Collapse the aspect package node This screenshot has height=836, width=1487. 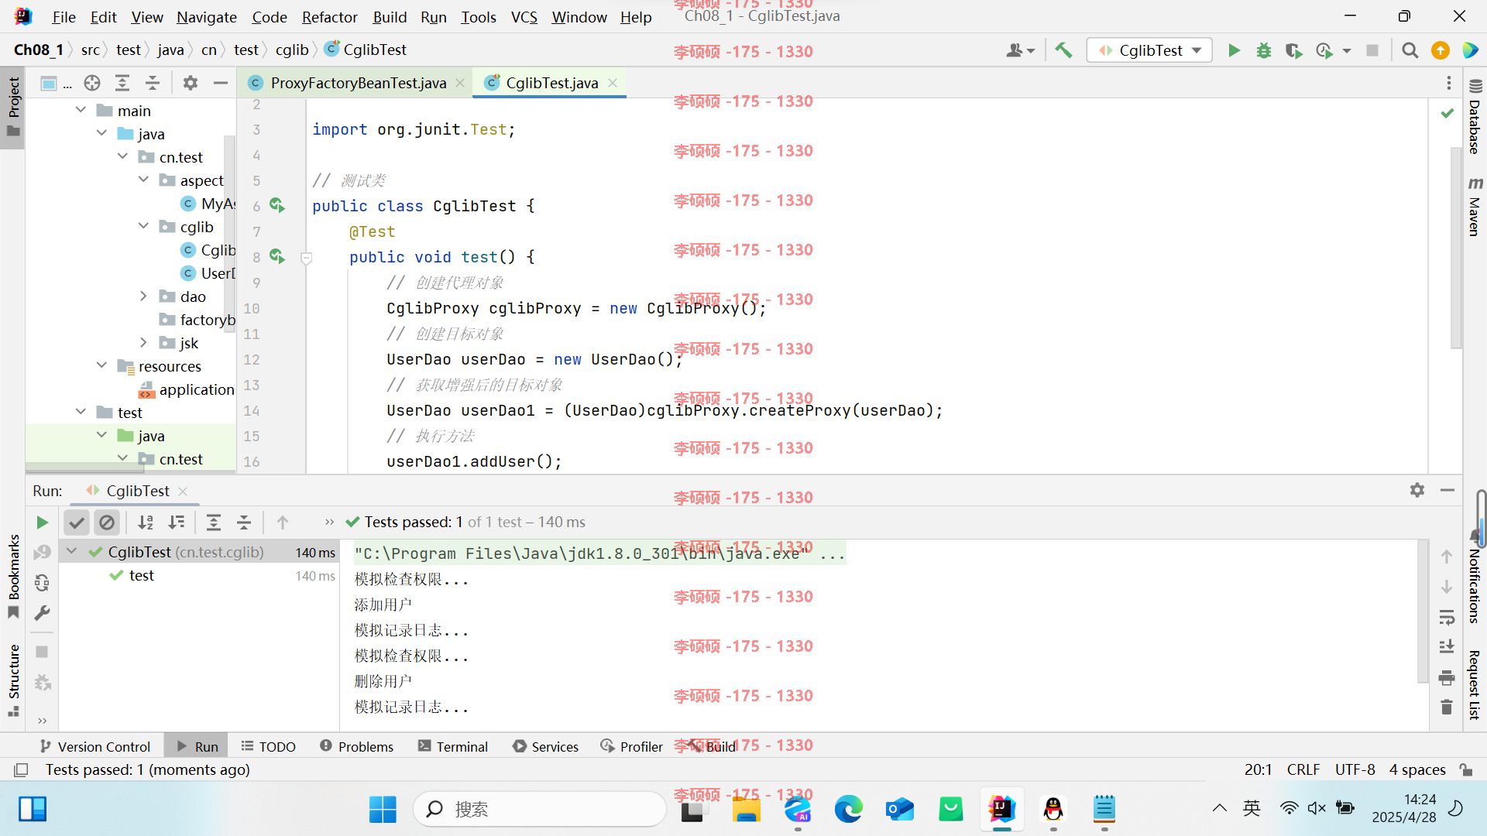[144, 180]
